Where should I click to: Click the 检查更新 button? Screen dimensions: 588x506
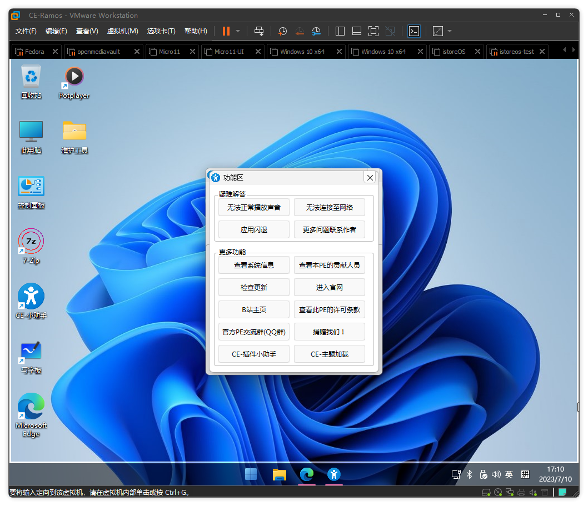tap(254, 288)
